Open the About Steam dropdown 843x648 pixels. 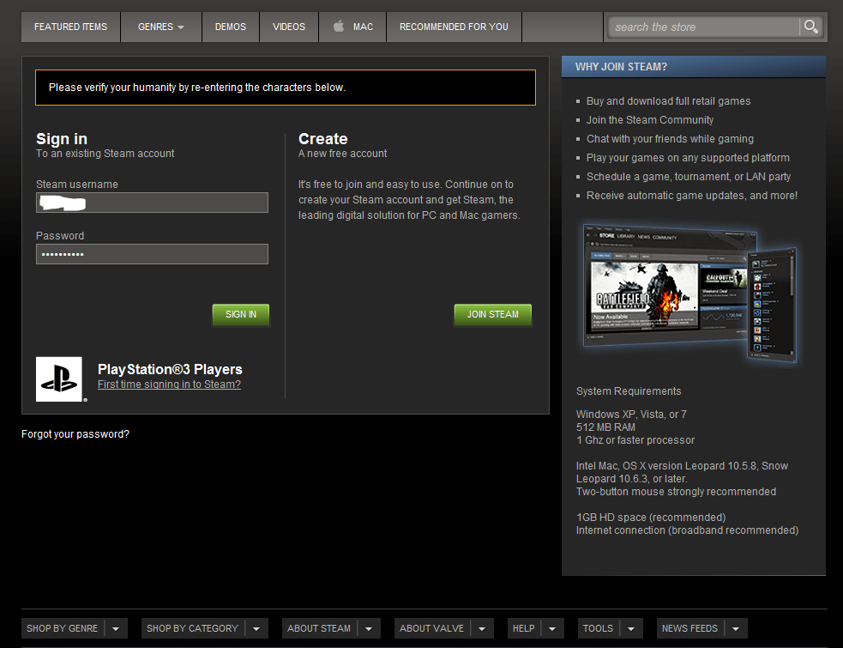(x=368, y=627)
